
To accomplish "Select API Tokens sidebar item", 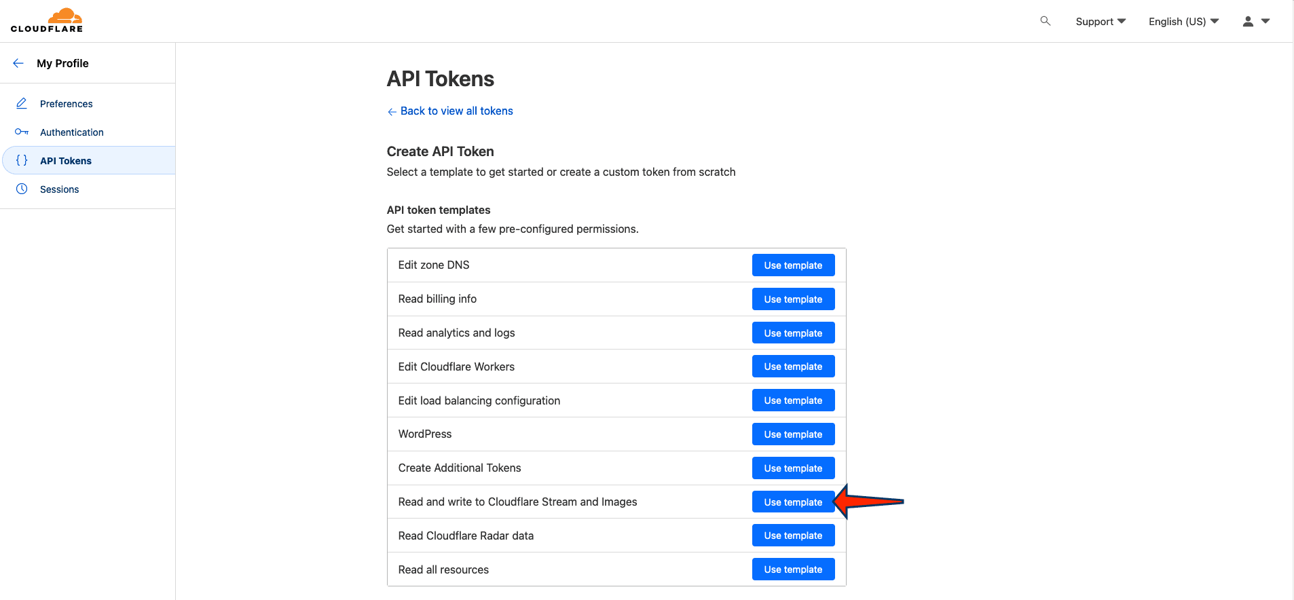I will (89, 160).
